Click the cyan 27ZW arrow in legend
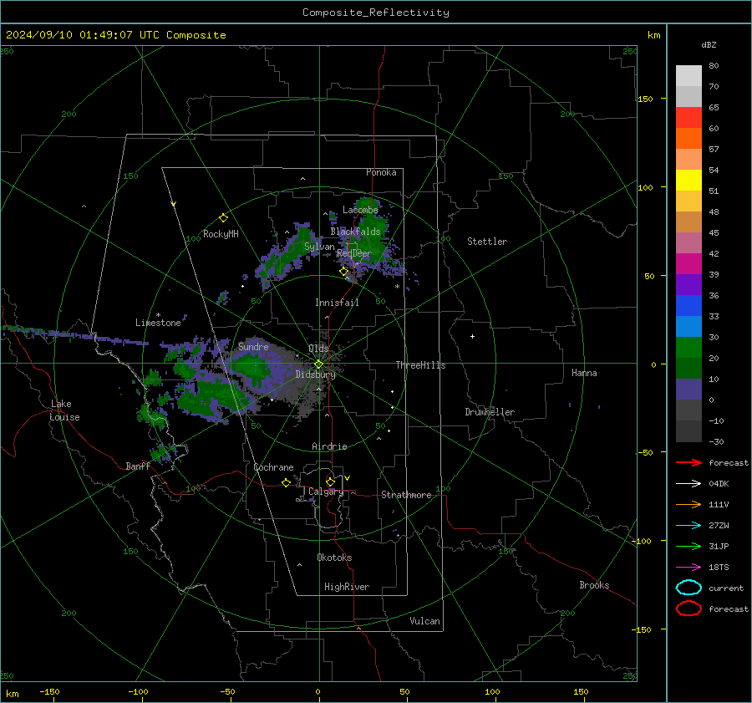Image resolution: width=752 pixels, height=703 pixels. pyautogui.click(x=688, y=526)
